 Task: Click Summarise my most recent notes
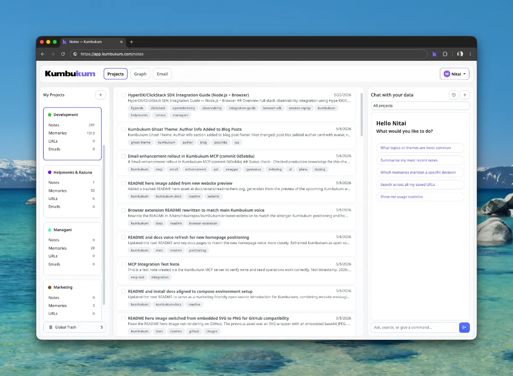[x=420, y=160]
